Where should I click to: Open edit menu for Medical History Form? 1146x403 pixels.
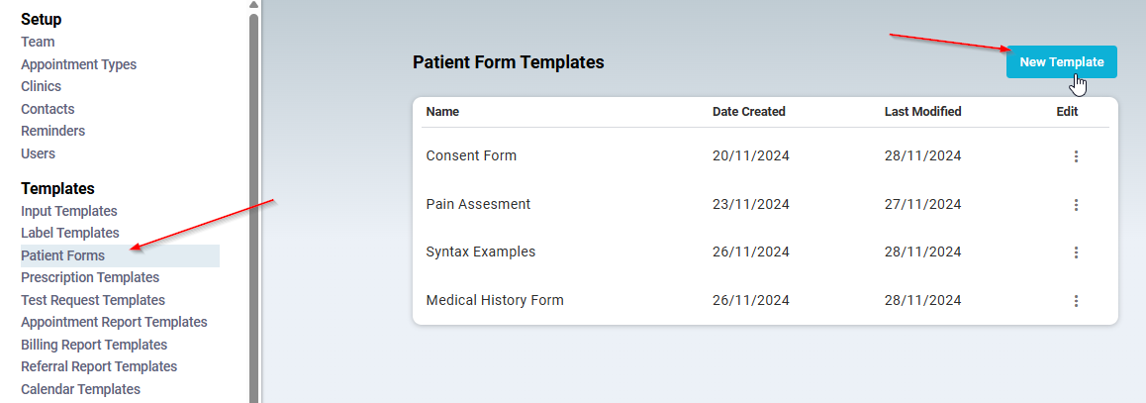click(1076, 301)
